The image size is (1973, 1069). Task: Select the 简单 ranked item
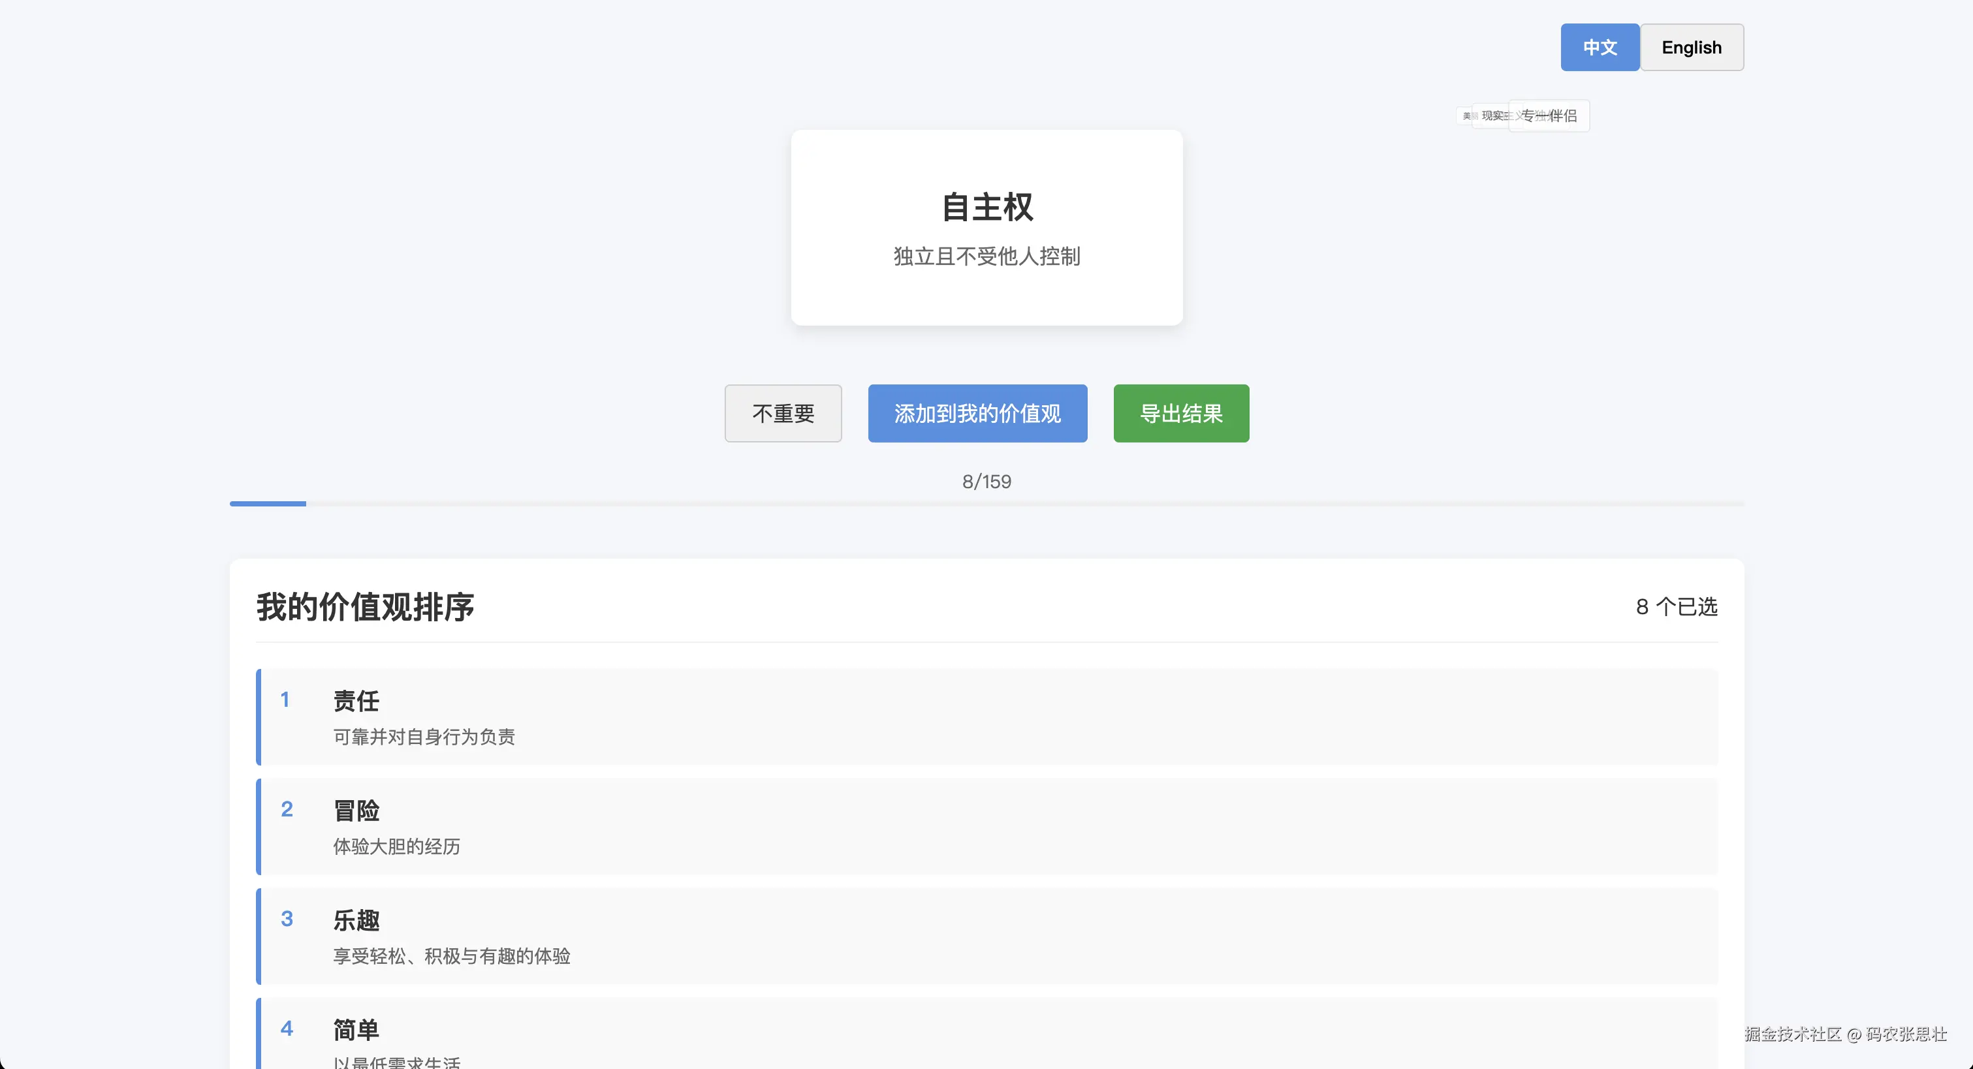(x=986, y=1034)
